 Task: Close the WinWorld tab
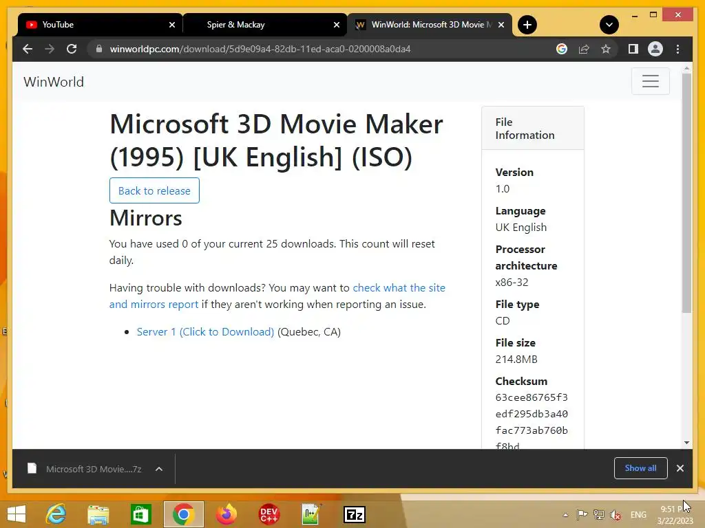click(x=501, y=25)
